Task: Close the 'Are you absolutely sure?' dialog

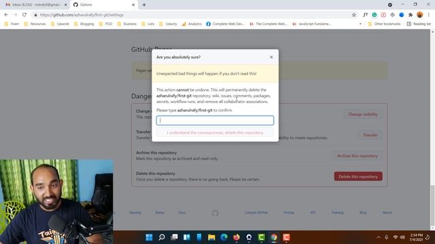Action: 271,57
